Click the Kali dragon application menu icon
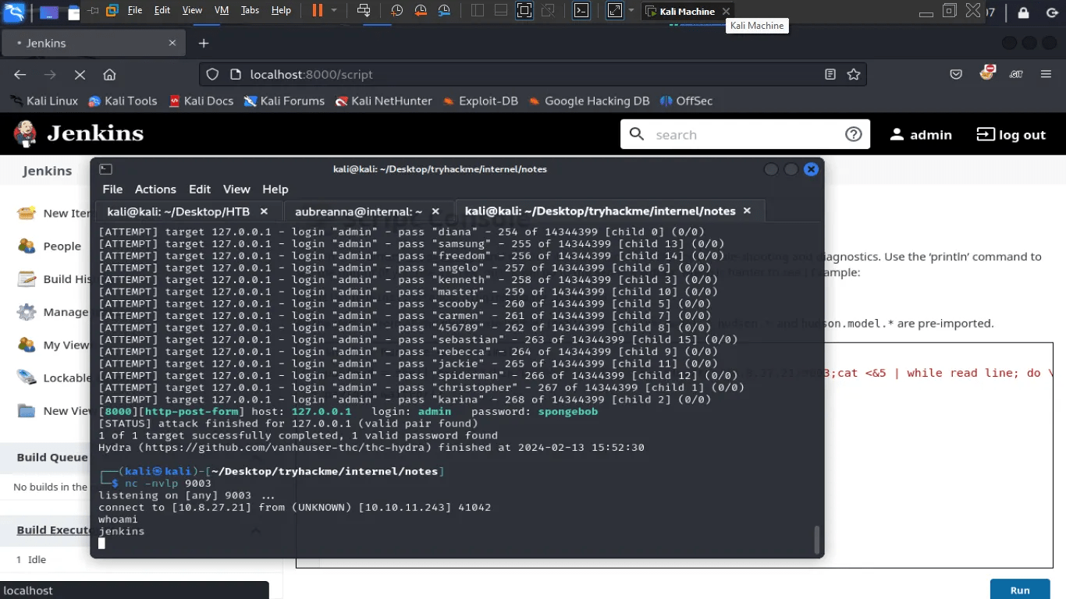Viewport: 1066px width, 599px height. (x=14, y=11)
